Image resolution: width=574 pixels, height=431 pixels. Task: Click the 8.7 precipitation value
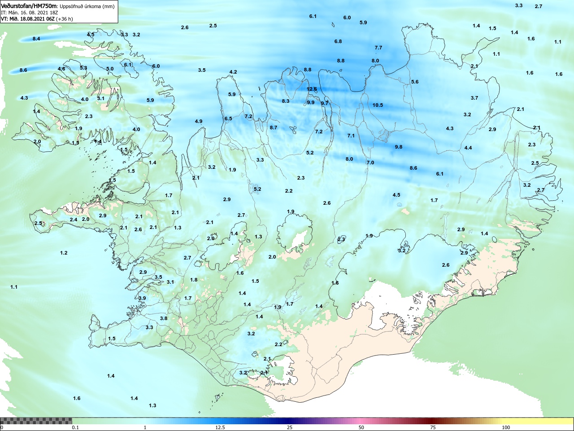pyautogui.click(x=274, y=128)
